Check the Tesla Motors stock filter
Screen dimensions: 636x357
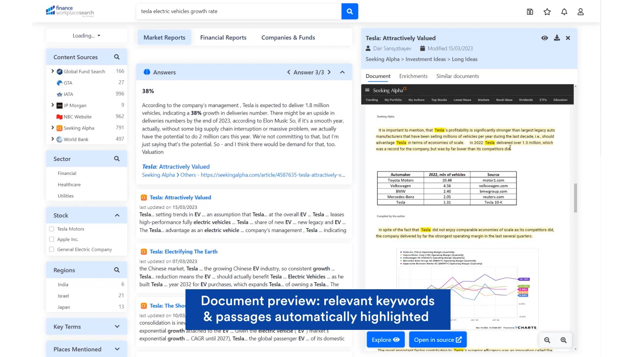[52, 229]
